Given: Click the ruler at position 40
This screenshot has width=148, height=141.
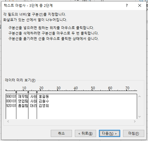Looking at the screenshot, I should 76,88.
